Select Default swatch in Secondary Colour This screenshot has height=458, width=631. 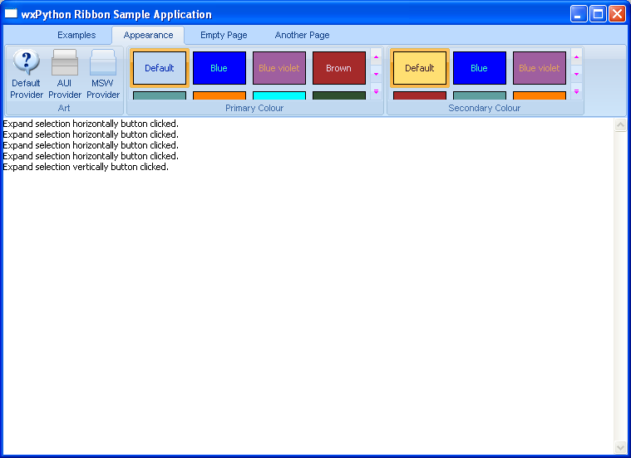click(420, 68)
